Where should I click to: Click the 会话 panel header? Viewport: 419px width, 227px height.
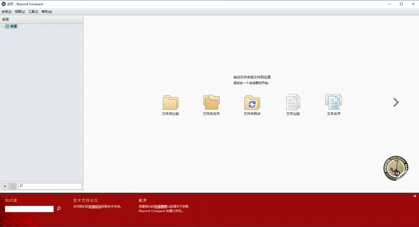(42, 19)
